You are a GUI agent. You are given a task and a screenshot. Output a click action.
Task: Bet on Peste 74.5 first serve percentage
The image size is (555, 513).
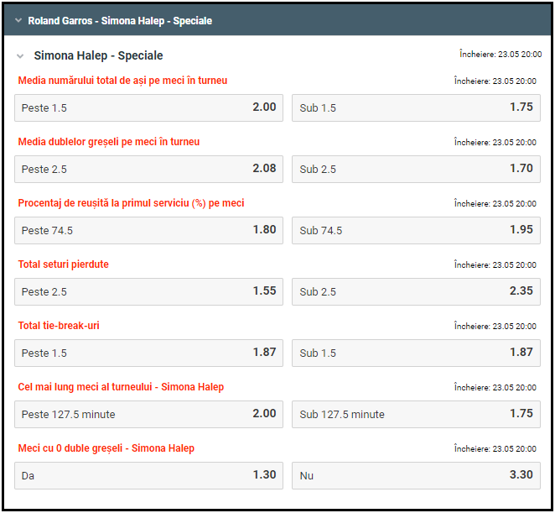(148, 230)
